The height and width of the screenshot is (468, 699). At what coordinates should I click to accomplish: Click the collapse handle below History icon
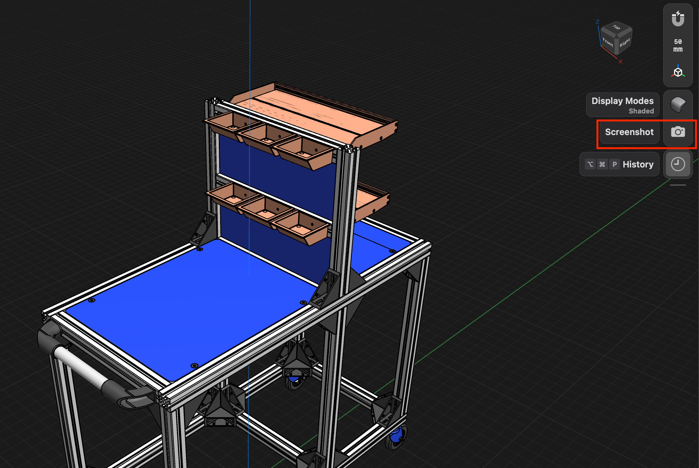[678, 185]
